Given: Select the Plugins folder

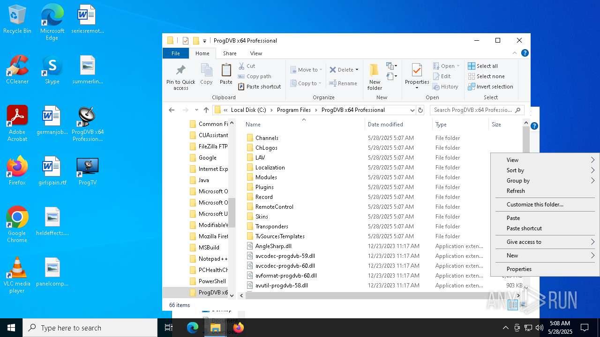Looking at the screenshot, I should click(x=264, y=187).
